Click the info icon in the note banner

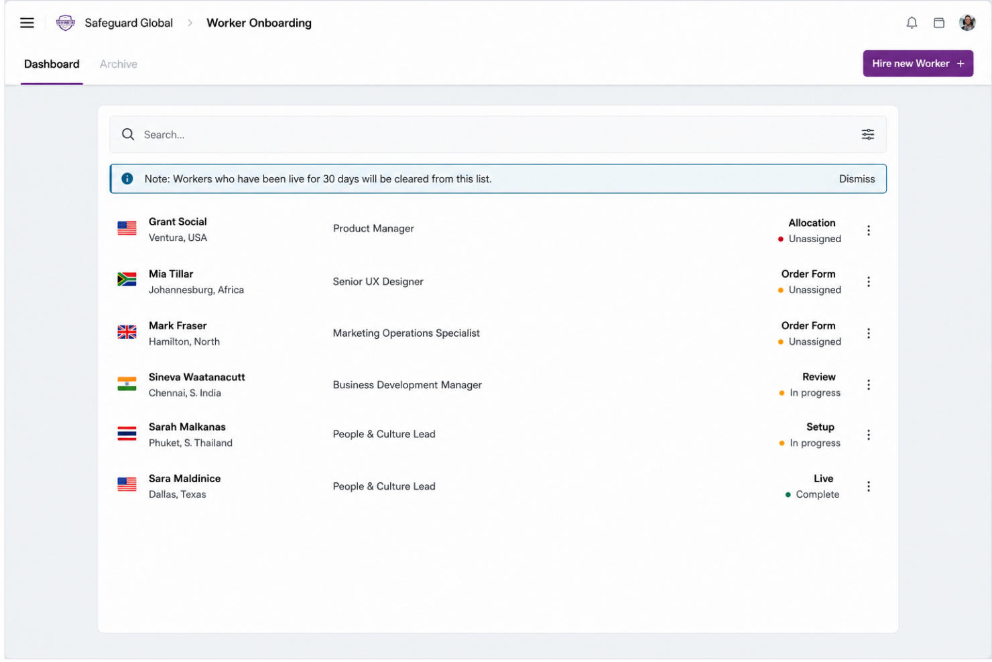(127, 178)
